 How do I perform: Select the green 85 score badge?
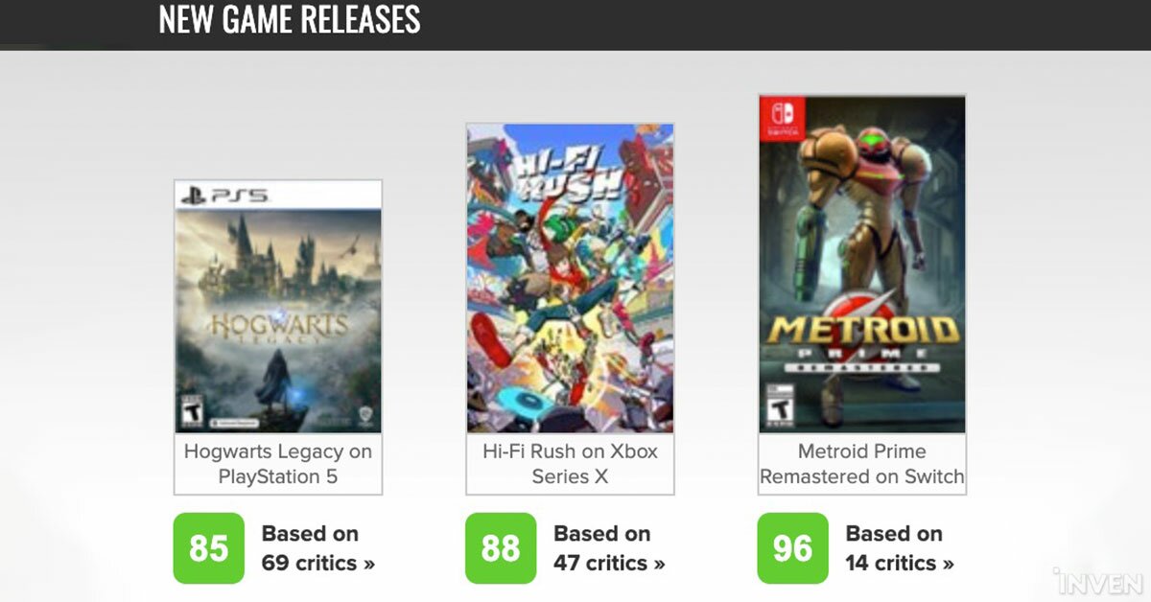pos(208,548)
